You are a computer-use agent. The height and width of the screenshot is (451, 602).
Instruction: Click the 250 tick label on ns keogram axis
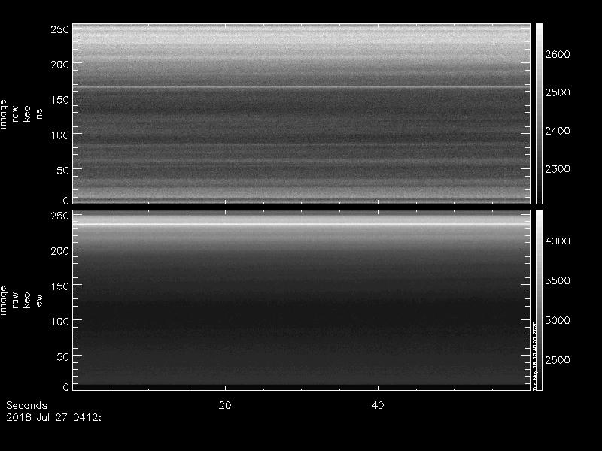click(x=60, y=29)
